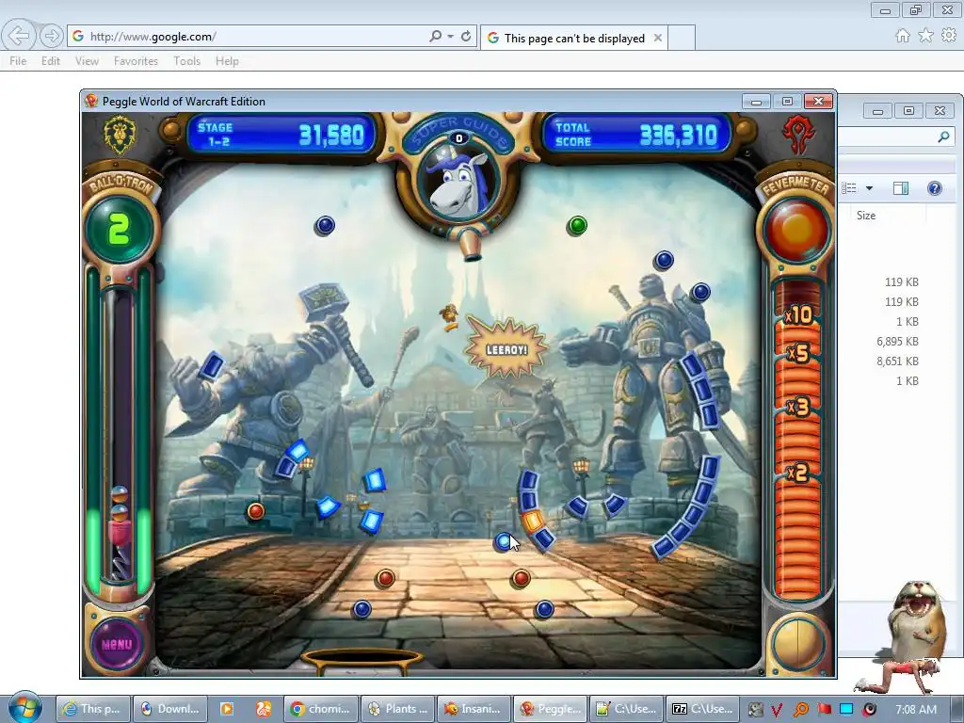
Task: Click the Horde emblem icon
Action: (x=798, y=135)
